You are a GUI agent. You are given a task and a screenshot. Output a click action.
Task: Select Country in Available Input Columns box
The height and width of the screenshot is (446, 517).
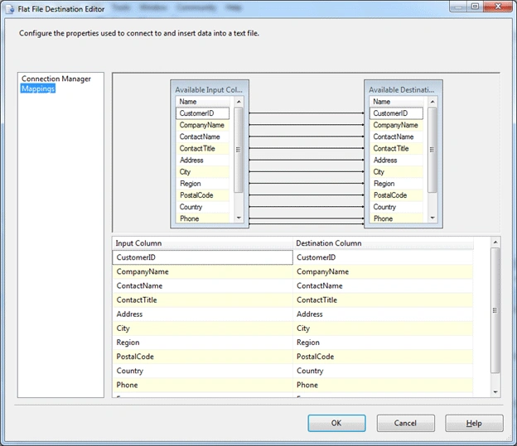pyautogui.click(x=202, y=207)
